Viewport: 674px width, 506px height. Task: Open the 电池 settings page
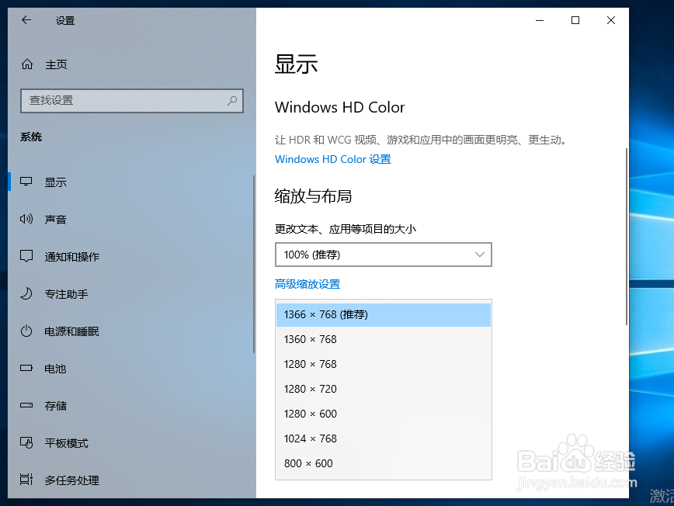(x=130, y=369)
